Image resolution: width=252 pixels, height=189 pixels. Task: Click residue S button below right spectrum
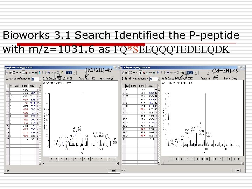(182, 159)
